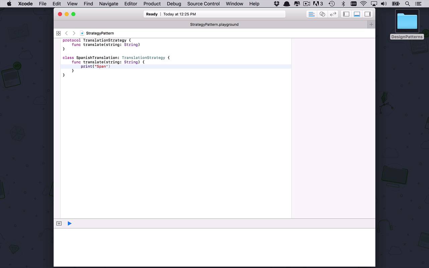Open the View menu
Image resolution: width=429 pixels, height=268 pixels.
click(x=72, y=4)
